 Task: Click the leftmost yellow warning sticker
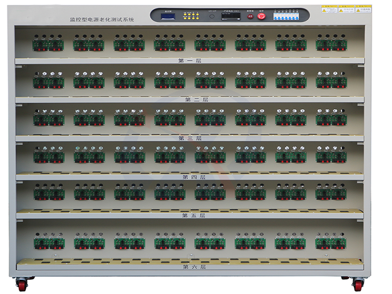329,9
